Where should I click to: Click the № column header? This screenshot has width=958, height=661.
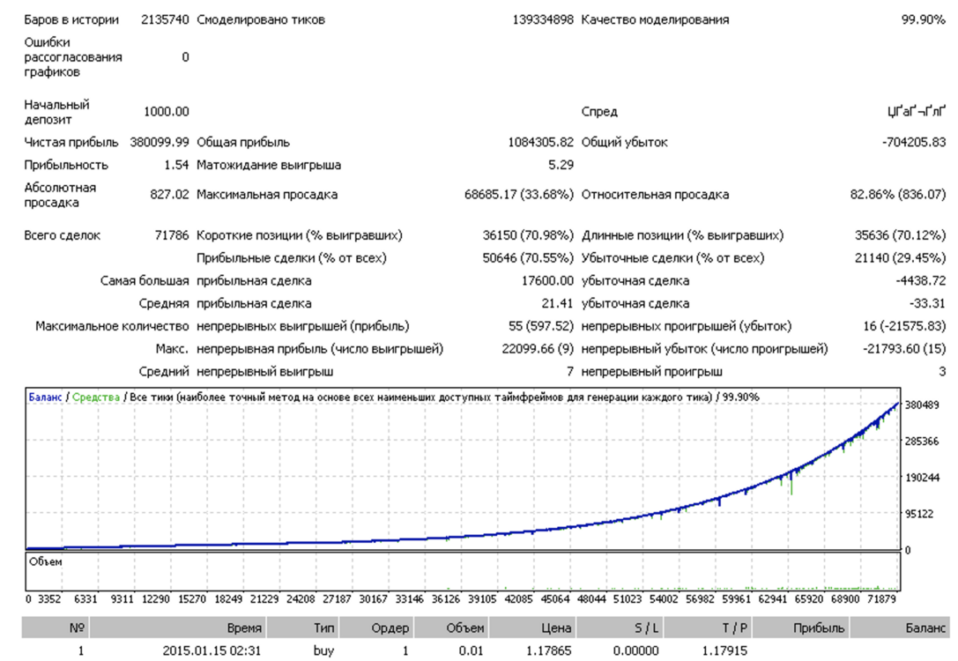[55, 628]
